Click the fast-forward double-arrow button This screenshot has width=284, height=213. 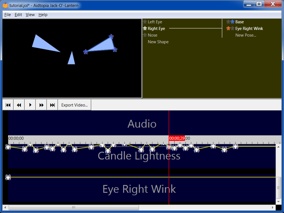(41, 105)
